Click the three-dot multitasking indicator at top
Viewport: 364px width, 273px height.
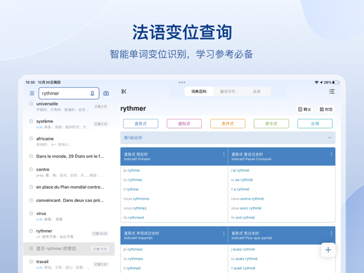182,82
